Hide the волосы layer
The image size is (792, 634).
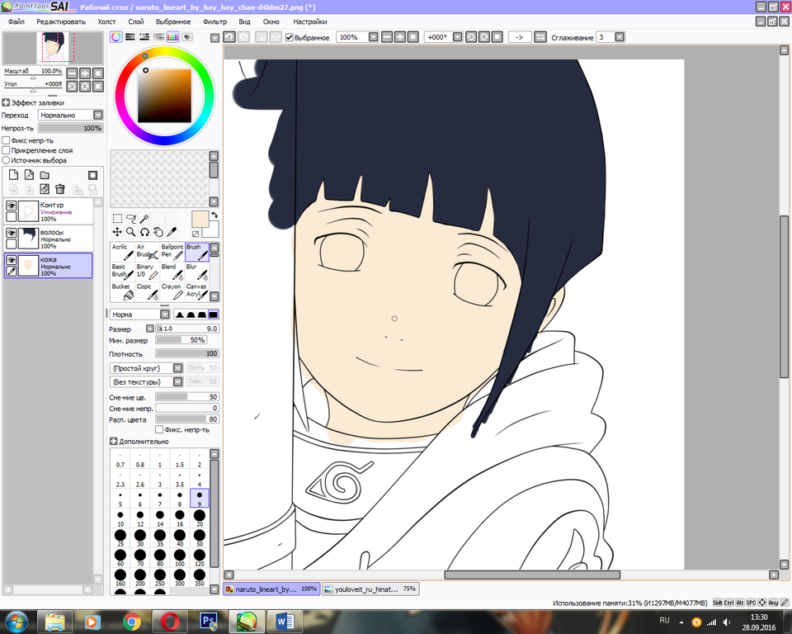pos(11,233)
